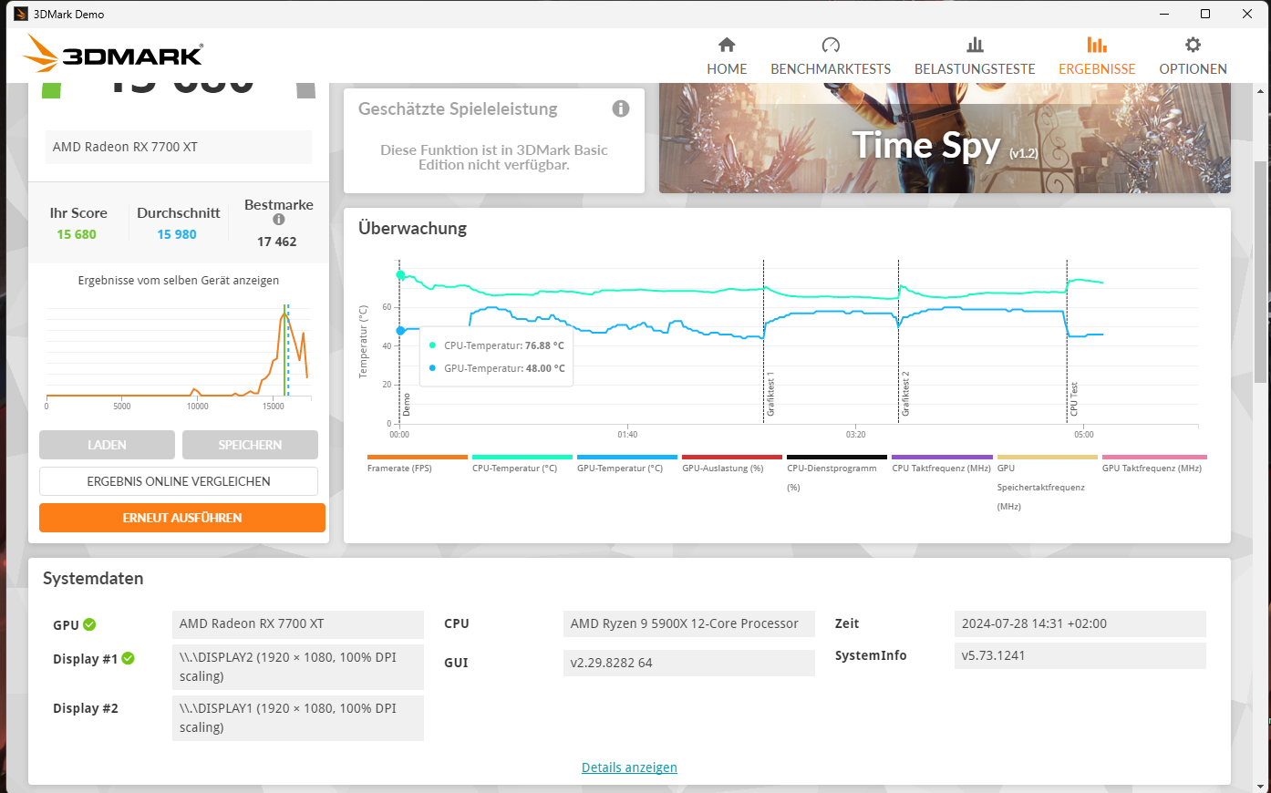Toggle GPU Taktfrequenz legend line
The height and width of the screenshot is (793, 1271).
pyautogui.click(x=1154, y=464)
